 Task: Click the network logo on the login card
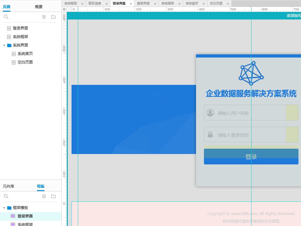tap(251, 73)
